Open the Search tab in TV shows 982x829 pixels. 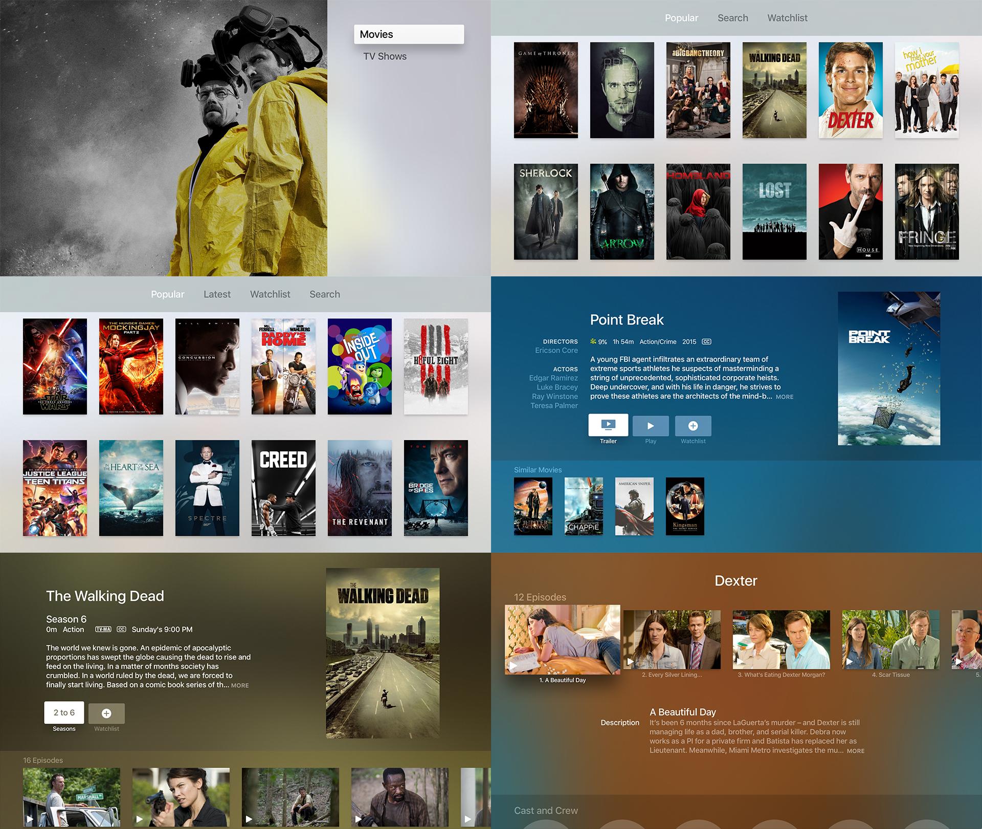(732, 18)
